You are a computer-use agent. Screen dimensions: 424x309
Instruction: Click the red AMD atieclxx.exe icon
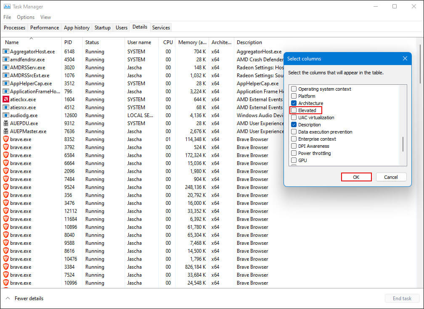(x=6, y=99)
